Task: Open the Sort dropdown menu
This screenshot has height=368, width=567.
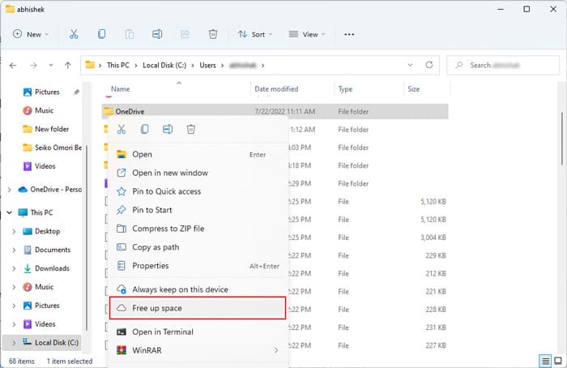Action: (255, 34)
